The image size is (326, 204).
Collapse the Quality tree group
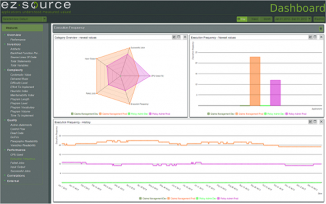[5, 120]
